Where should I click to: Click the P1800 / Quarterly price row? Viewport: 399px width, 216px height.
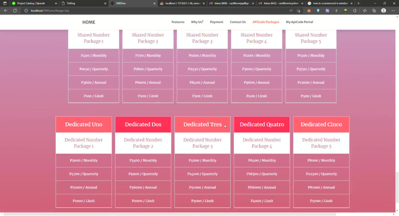[148, 69]
